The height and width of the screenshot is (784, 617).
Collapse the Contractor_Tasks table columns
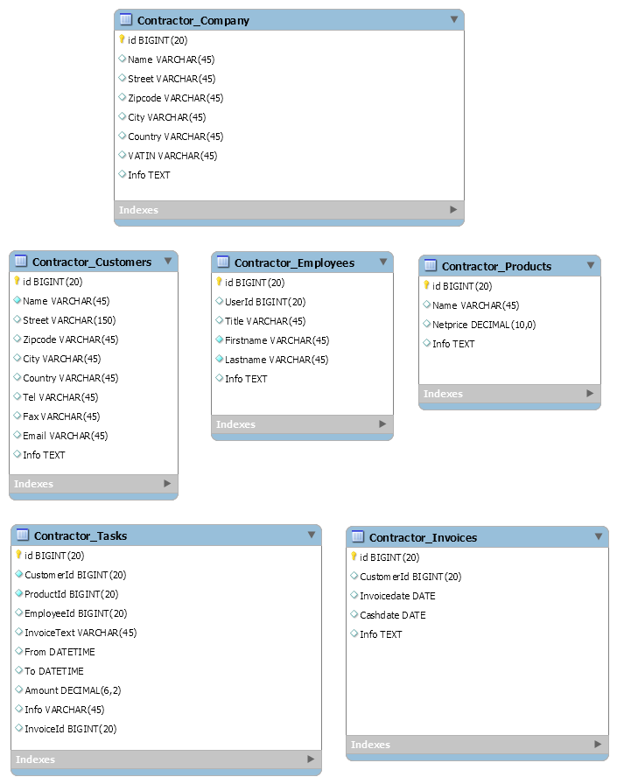312,535
